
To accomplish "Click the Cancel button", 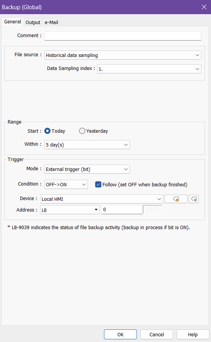I will click(156, 334).
